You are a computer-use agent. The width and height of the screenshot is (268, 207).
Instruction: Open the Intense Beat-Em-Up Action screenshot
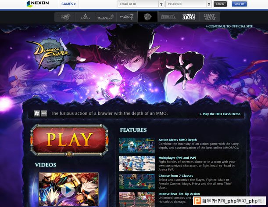[137, 199]
